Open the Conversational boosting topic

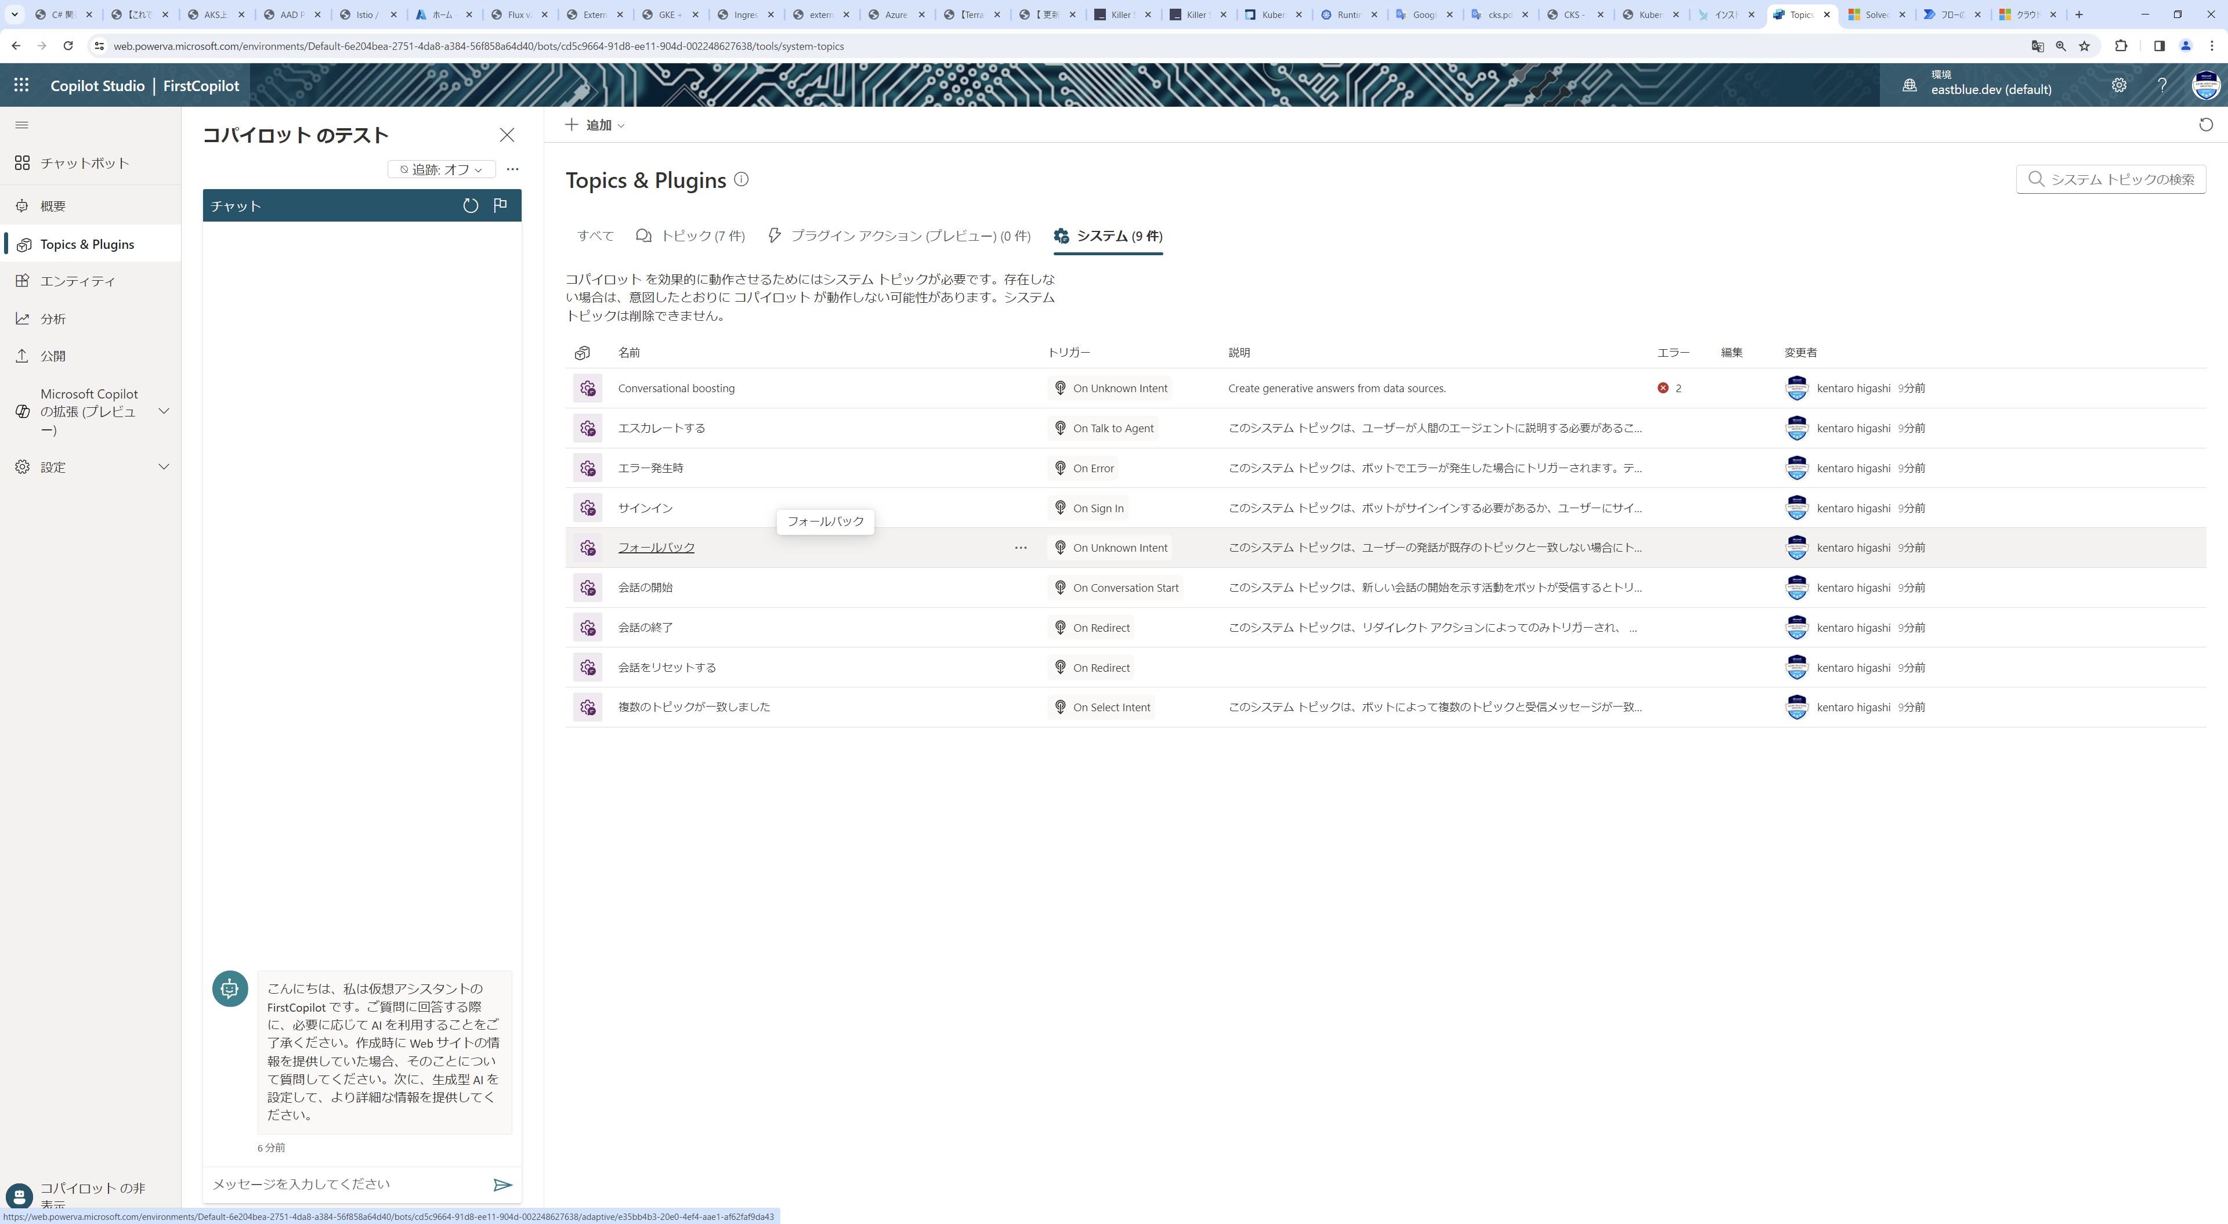click(x=677, y=389)
